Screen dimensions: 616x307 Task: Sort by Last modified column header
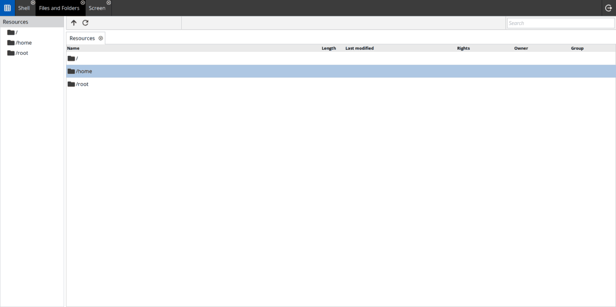(x=359, y=48)
